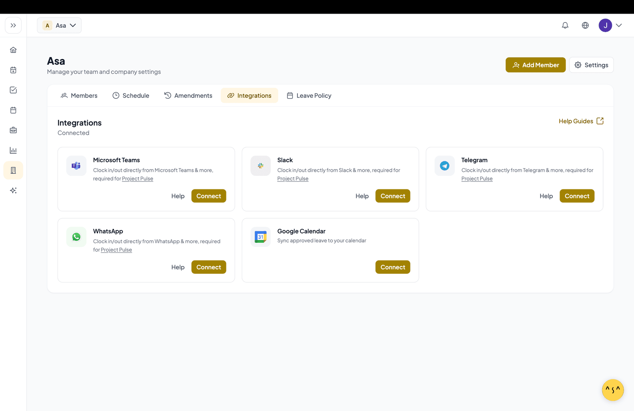The image size is (634, 411).
Task: Open the checkbox tasks sidebar icon
Action: [13, 90]
